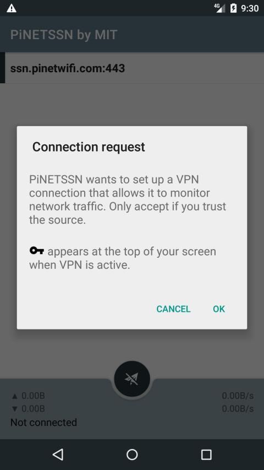Viewport: 264px width, 470px height.
Task: Tap the Android back navigation triangle
Action: pos(58,455)
